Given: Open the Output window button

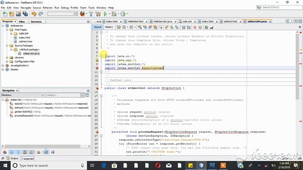Looking at the screenshot, I should [x=12, y=159].
